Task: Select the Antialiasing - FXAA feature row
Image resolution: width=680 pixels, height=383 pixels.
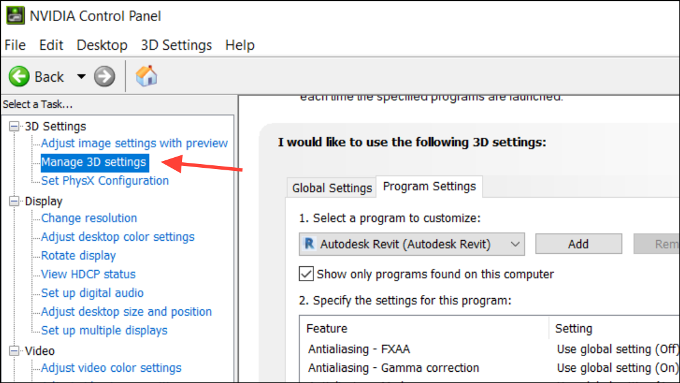Action: pyautogui.click(x=359, y=349)
